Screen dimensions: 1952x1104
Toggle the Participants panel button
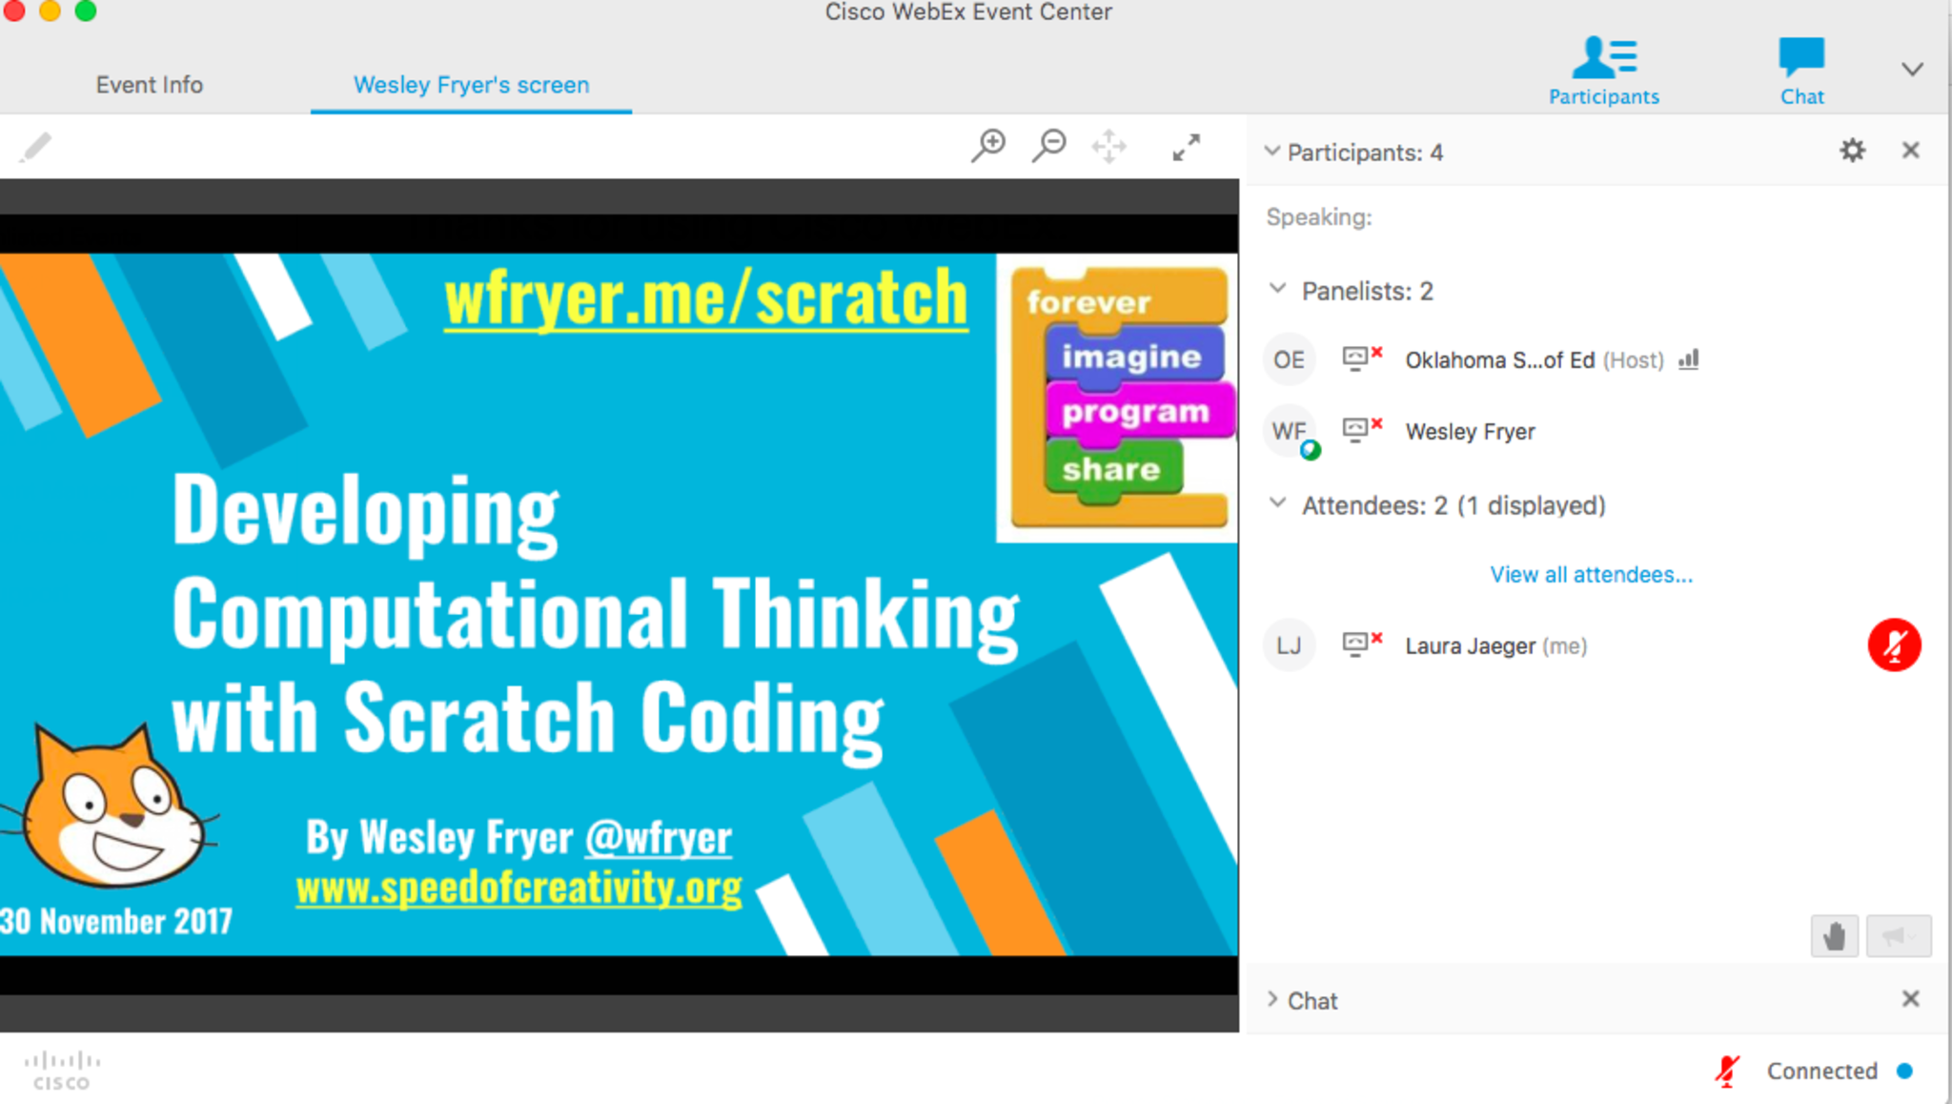click(1604, 69)
